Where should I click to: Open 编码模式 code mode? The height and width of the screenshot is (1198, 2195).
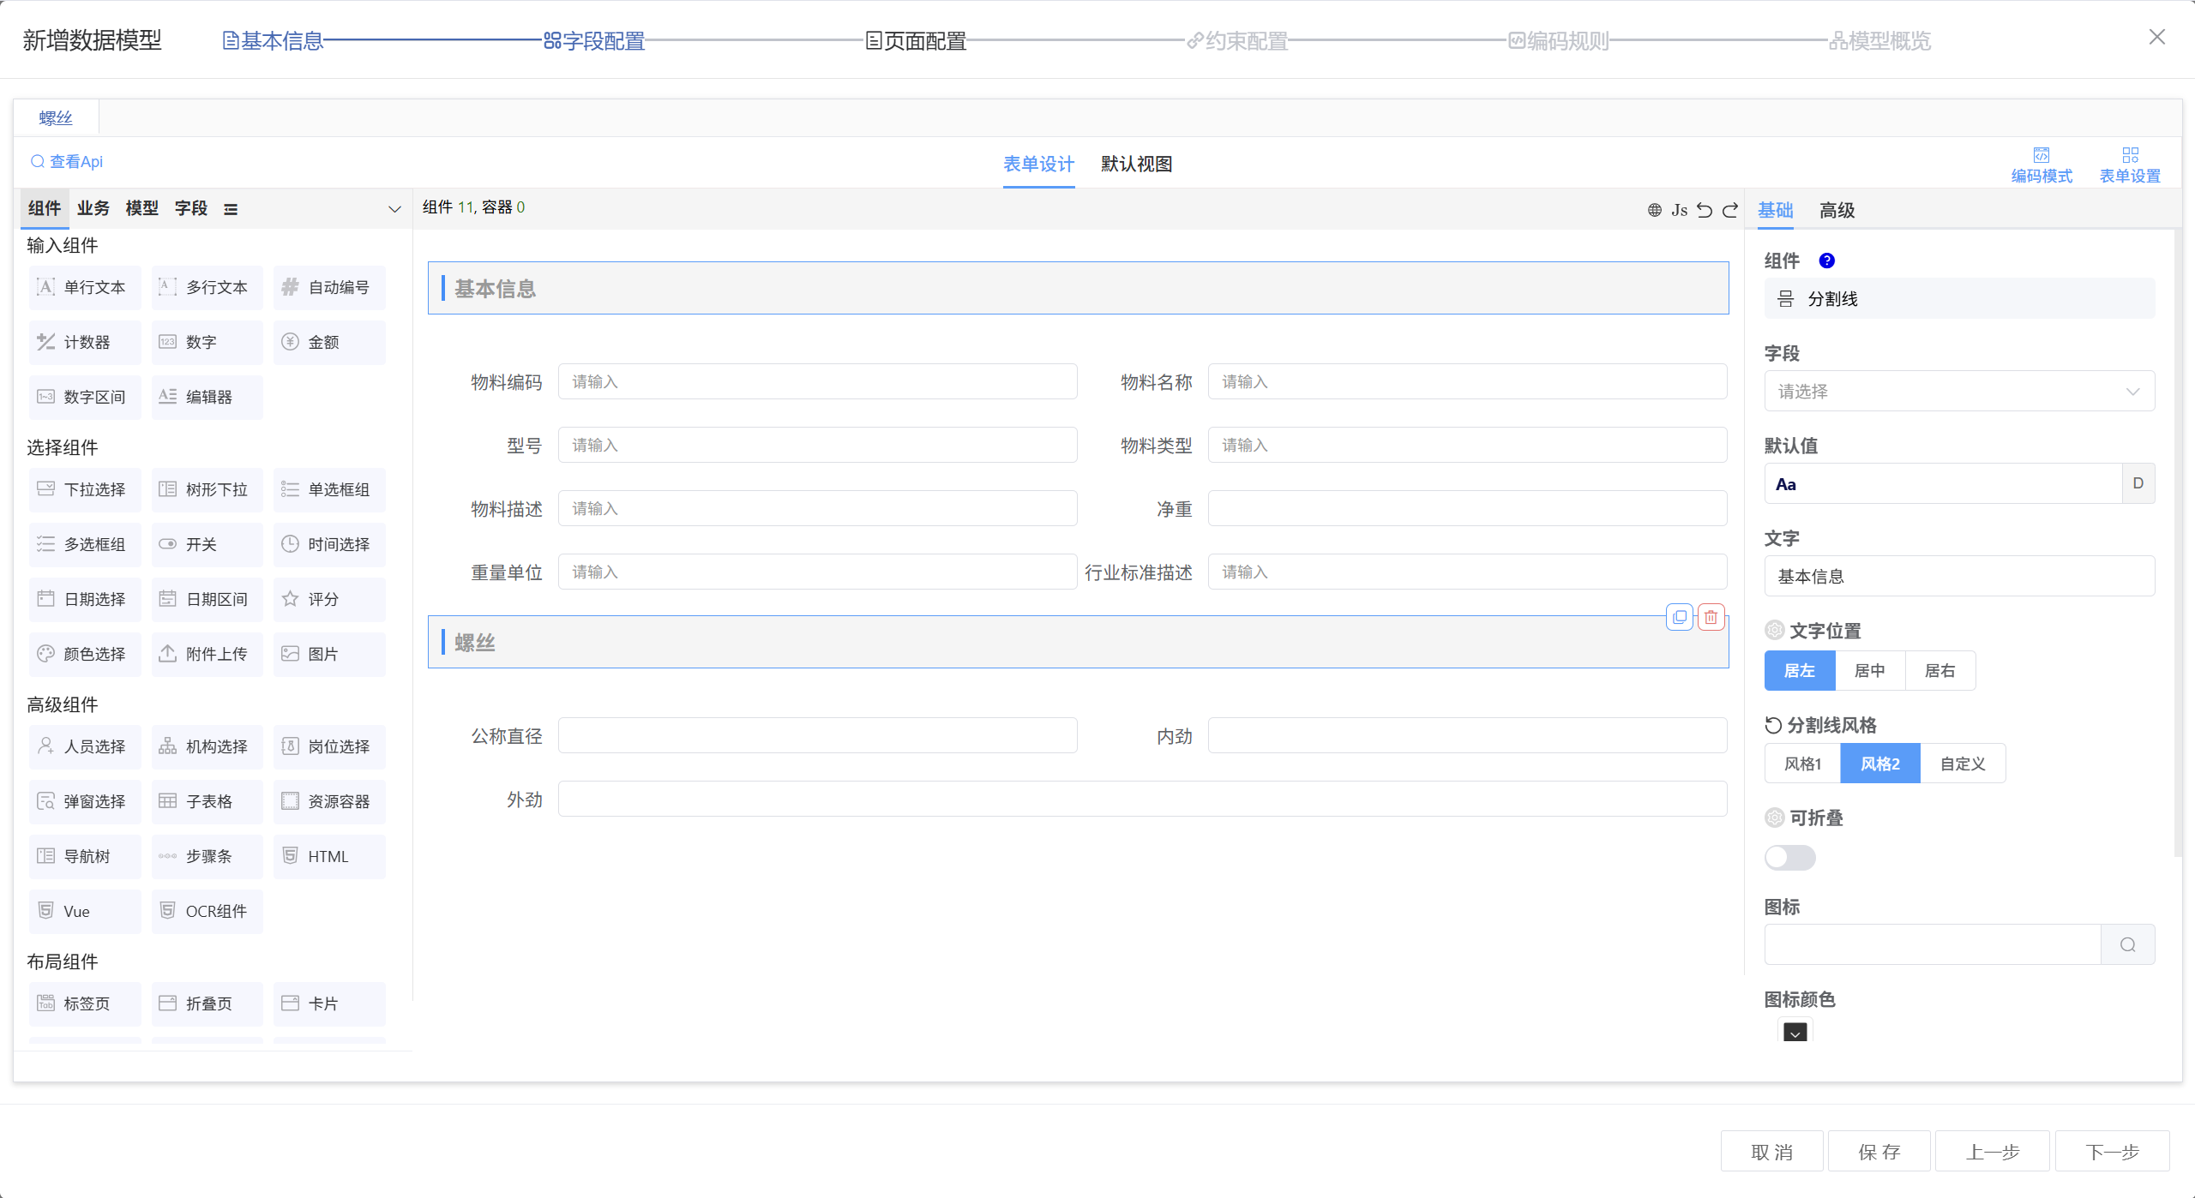(x=2041, y=165)
